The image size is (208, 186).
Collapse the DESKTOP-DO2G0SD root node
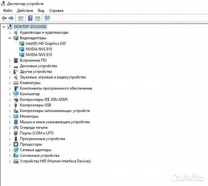coord(4,27)
